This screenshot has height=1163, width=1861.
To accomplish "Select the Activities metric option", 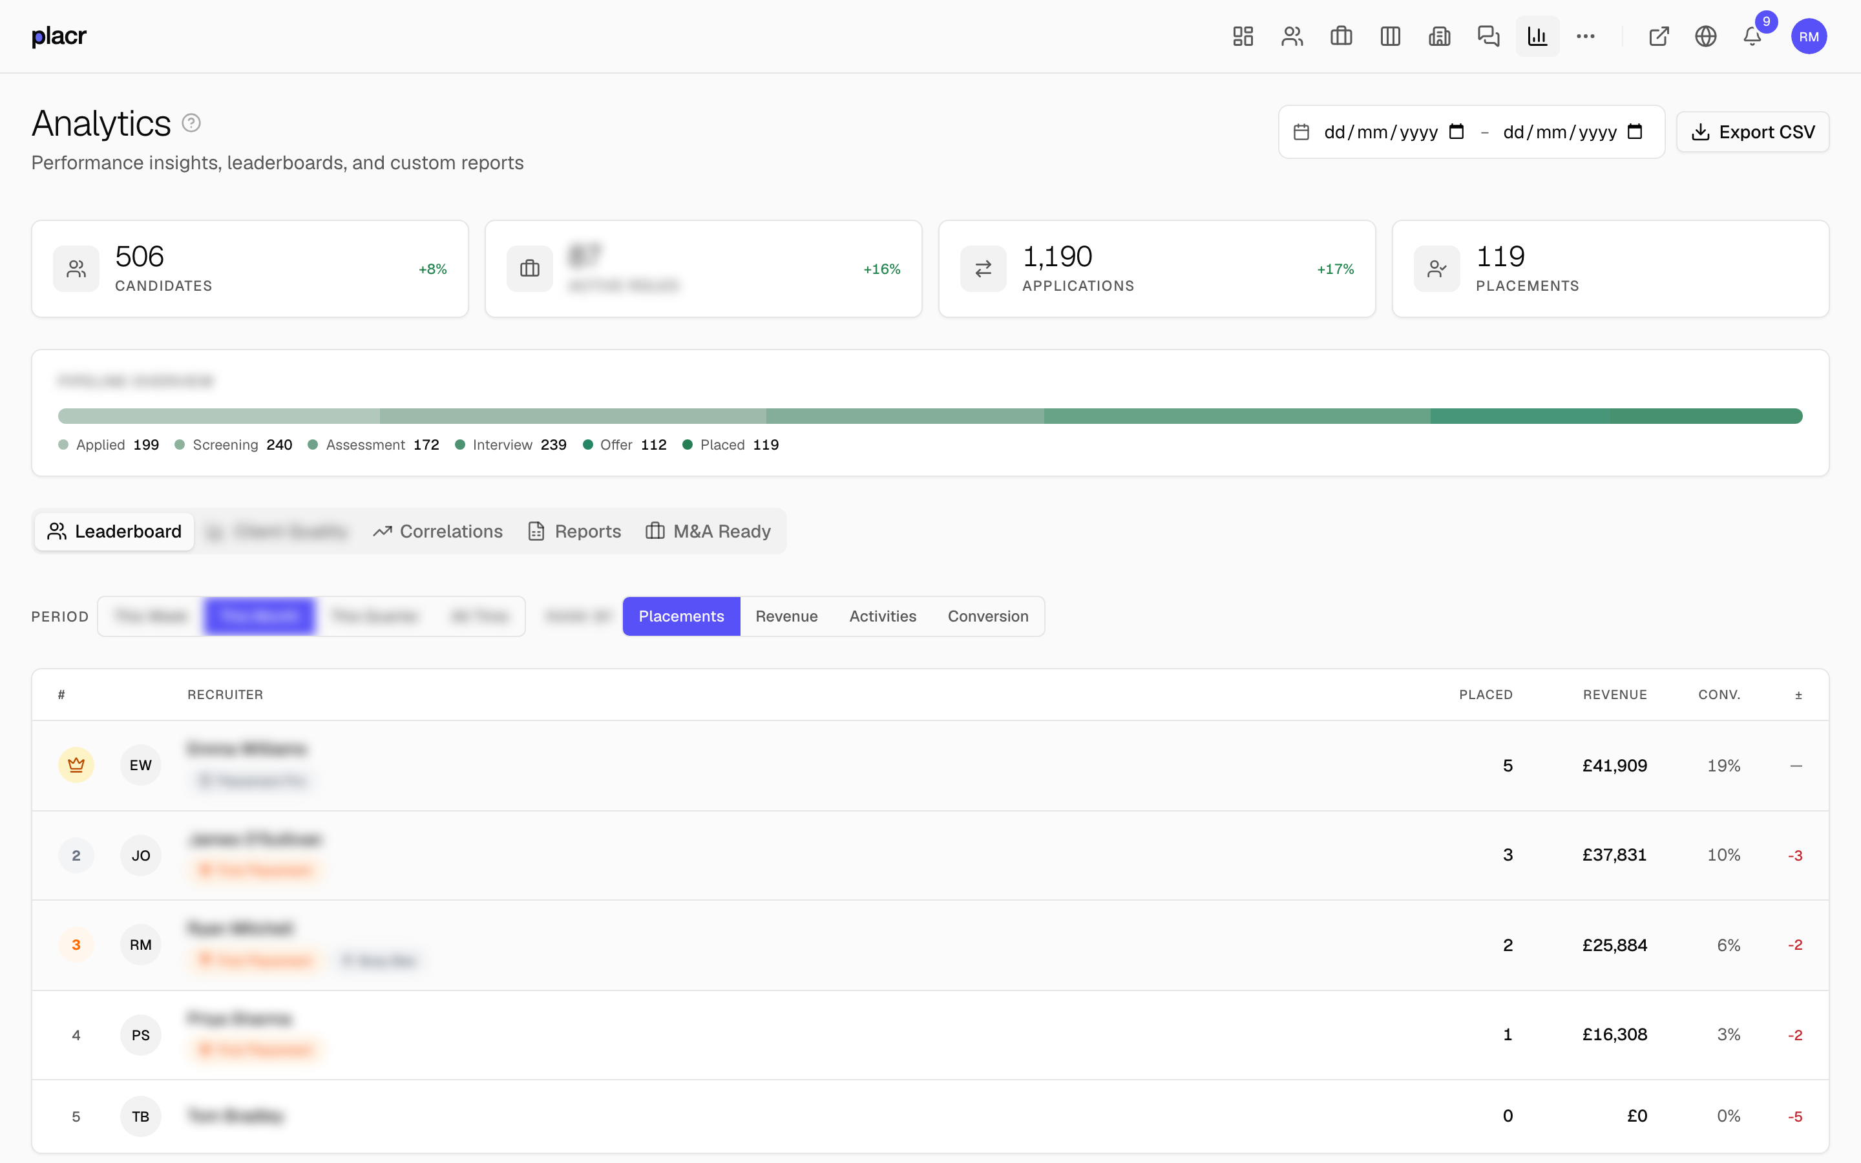I will point(883,616).
